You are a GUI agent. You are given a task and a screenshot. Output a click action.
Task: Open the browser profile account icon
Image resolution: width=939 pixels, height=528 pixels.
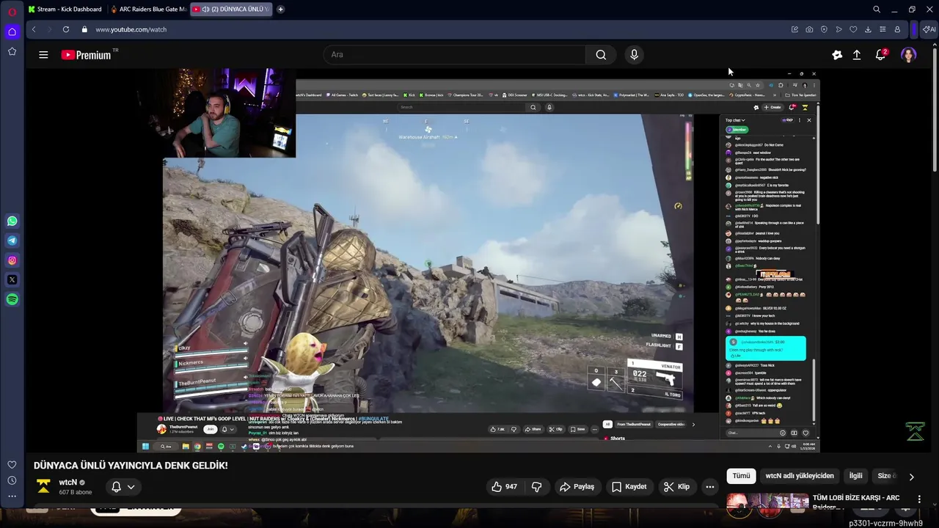click(x=897, y=29)
